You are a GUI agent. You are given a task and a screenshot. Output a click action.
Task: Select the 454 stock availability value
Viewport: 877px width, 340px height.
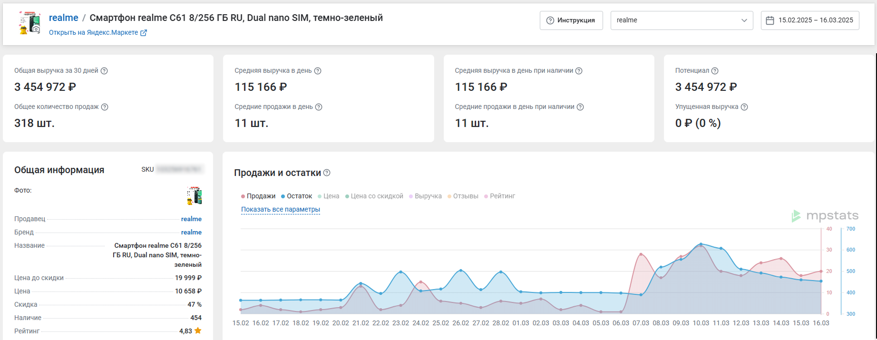196,318
